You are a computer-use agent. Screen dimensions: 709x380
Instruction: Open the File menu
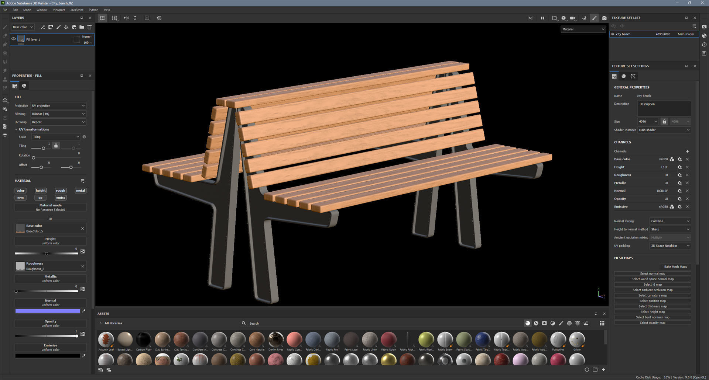5,10
